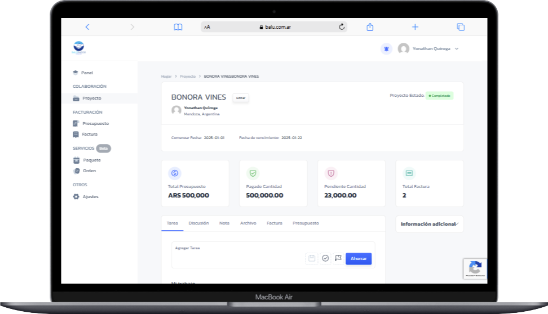
Task: Open Factura in the sidebar
Action: 89,134
